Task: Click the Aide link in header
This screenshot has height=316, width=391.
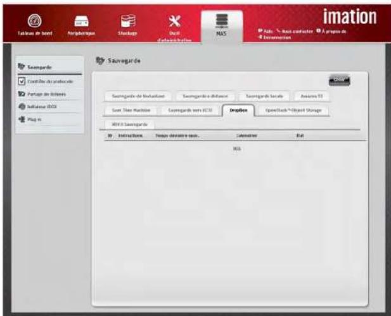Action: click(266, 32)
